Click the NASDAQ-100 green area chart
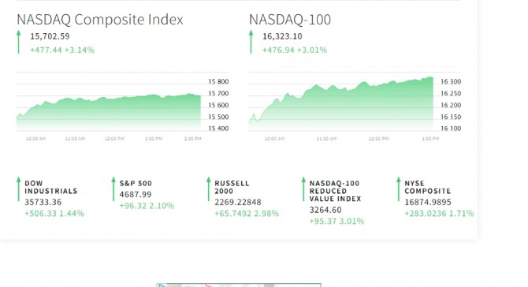This screenshot has height=287, width=528. tap(340, 103)
